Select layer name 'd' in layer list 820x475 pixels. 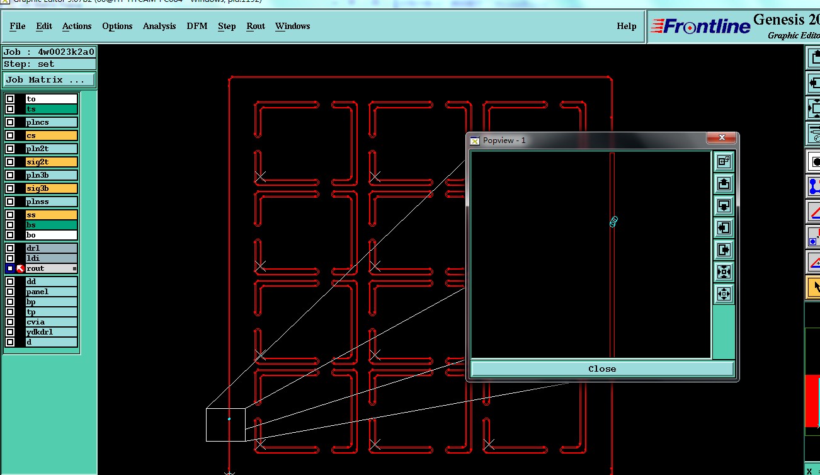pos(51,342)
